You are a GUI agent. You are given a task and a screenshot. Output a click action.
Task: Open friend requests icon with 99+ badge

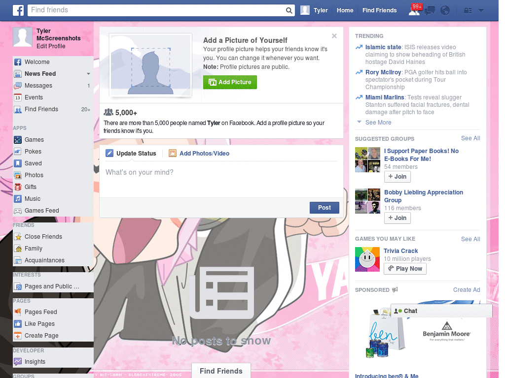(x=415, y=10)
